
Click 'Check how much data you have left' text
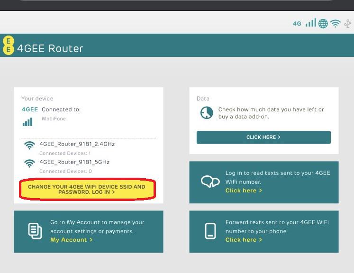tap(271, 113)
